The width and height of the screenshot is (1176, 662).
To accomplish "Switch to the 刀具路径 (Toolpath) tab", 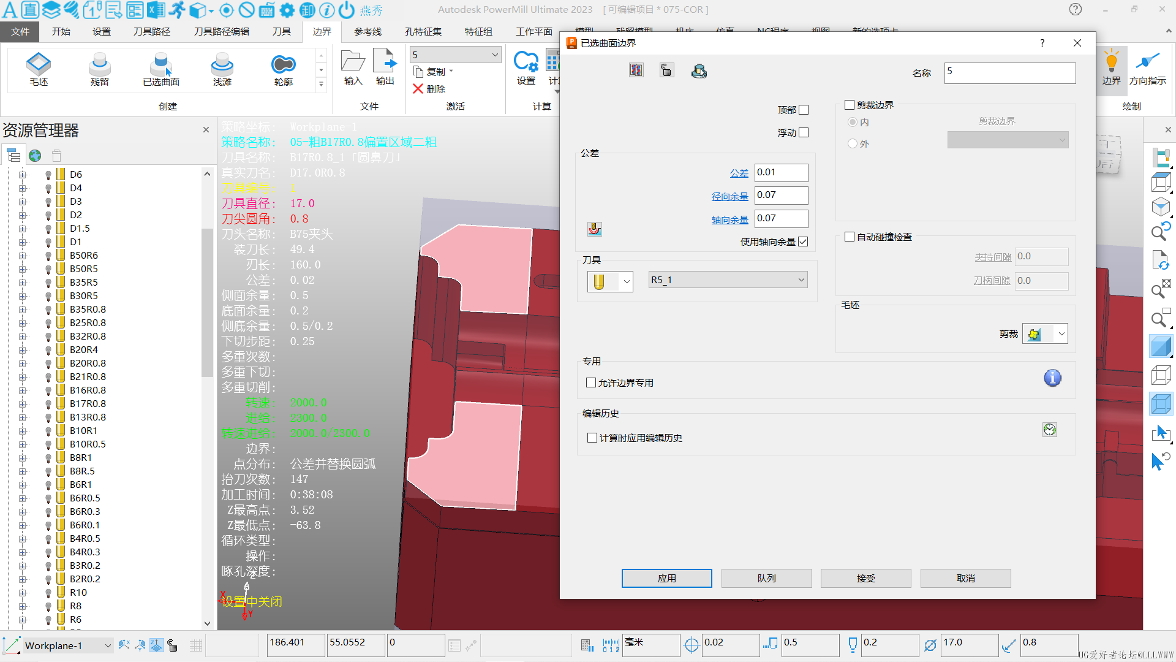I will tap(151, 31).
